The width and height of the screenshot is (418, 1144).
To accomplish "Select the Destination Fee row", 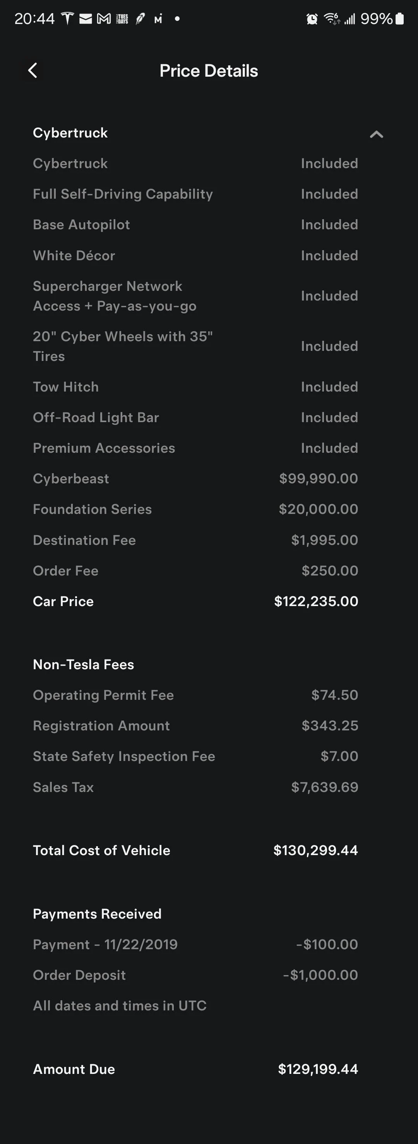I will tap(195, 540).
